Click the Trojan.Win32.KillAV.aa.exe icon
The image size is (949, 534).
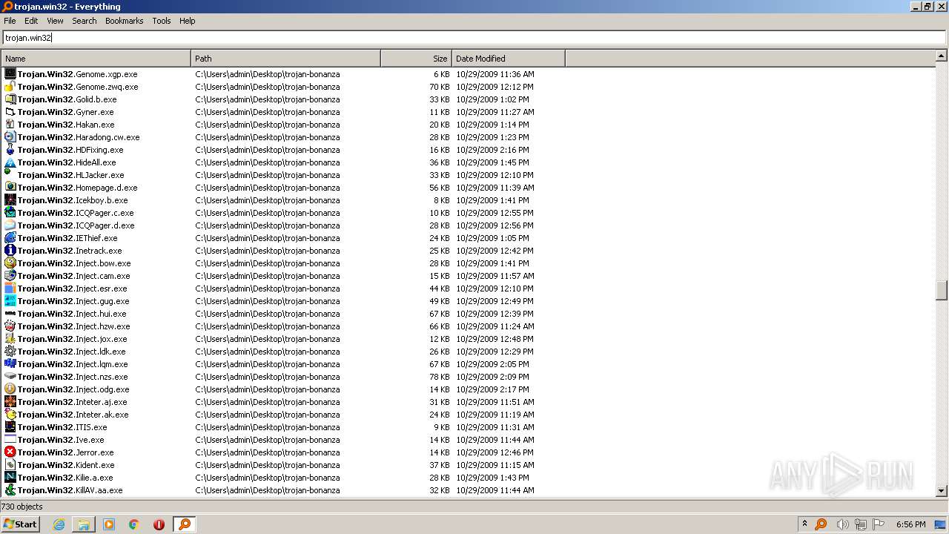tap(10, 490)
